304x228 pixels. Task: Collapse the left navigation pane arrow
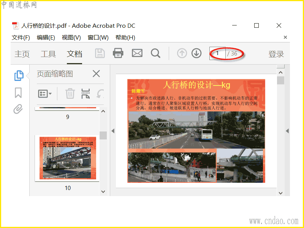coord(113,131)
